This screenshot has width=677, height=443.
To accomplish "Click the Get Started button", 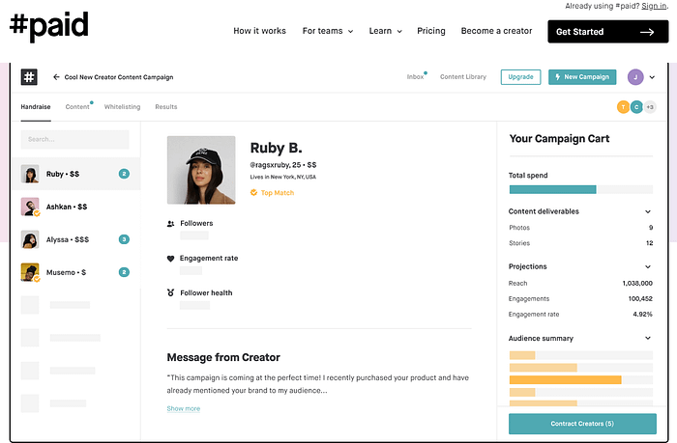I will [x=608, y=32].
